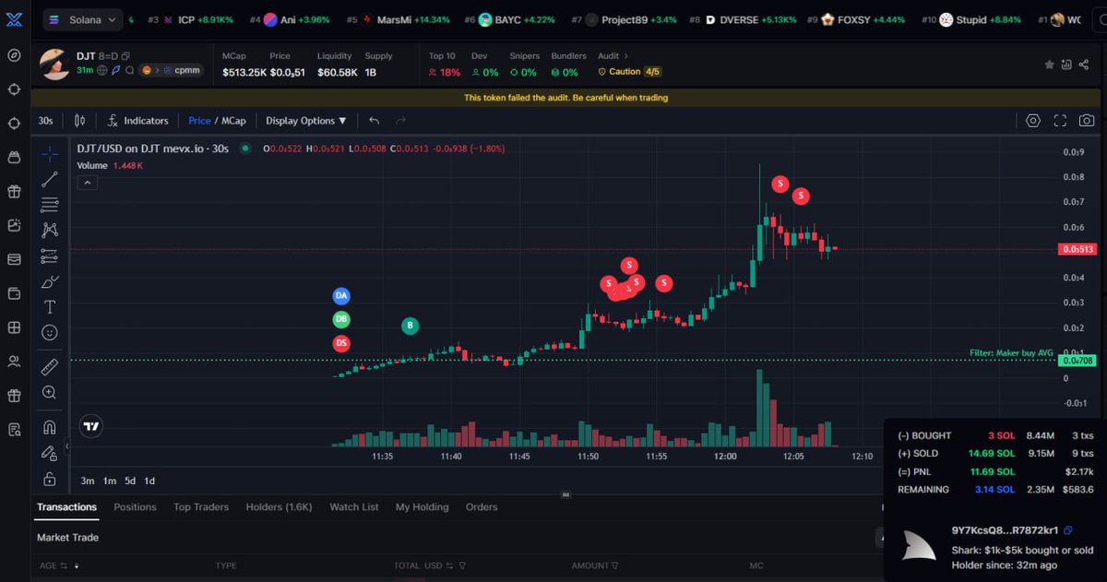The width and height of the screenshot is (1107, 582).
Task: Enter fullscreen chart mode
Action: (x=1060, y=121)
